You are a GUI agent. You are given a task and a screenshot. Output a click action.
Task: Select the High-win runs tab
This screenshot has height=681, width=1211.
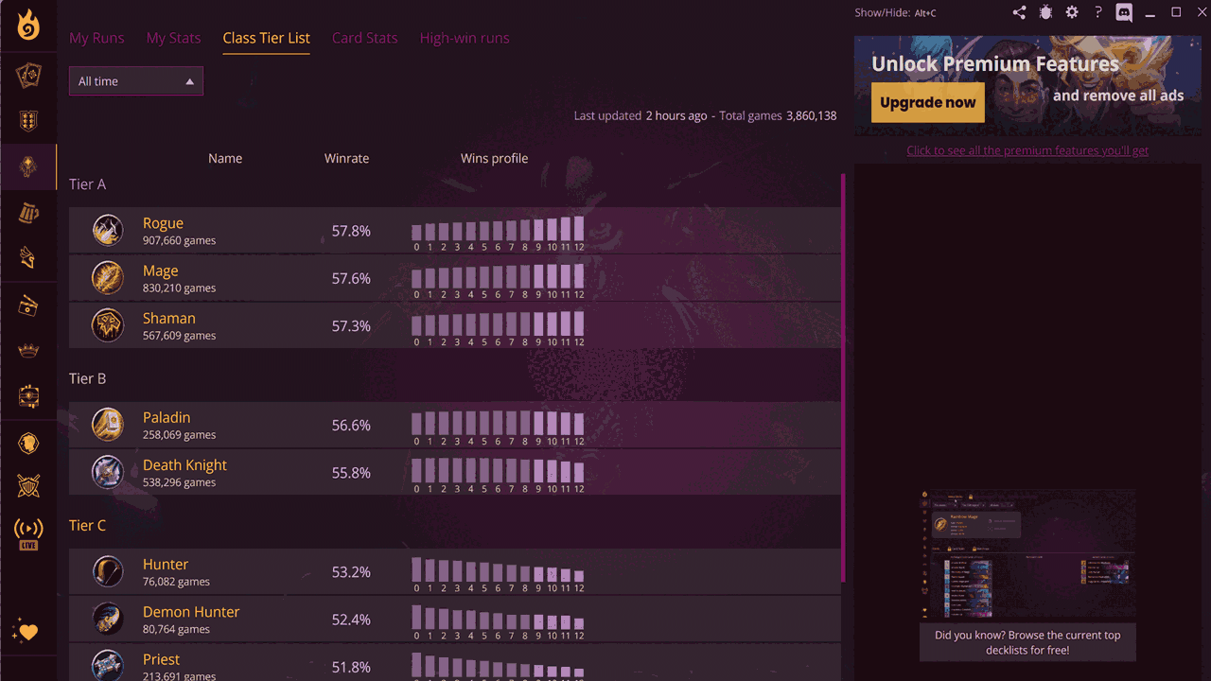coord(465,38)
